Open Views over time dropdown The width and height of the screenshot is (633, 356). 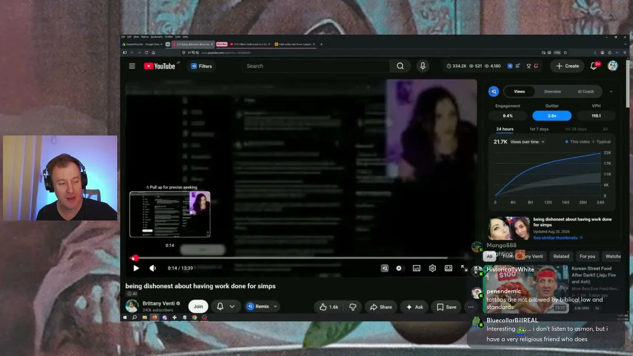click(528, 142)
